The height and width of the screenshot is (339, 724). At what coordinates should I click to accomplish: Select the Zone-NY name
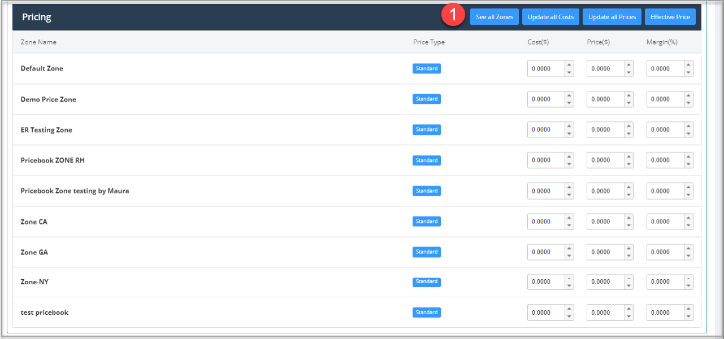tap(34, 281)
